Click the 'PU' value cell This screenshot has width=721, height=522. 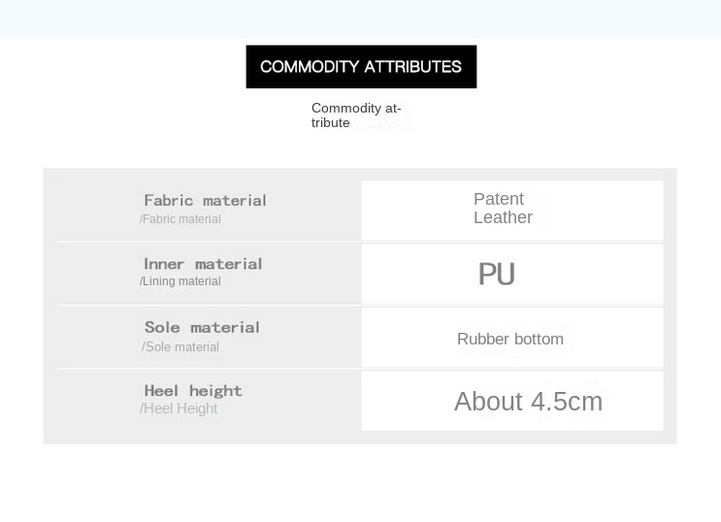pos(496,275)
